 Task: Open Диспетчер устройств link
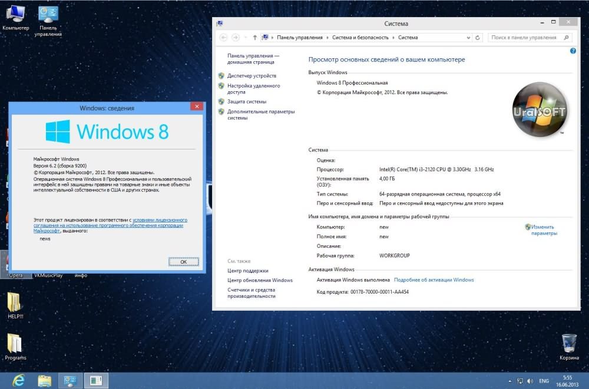point(252,76)
